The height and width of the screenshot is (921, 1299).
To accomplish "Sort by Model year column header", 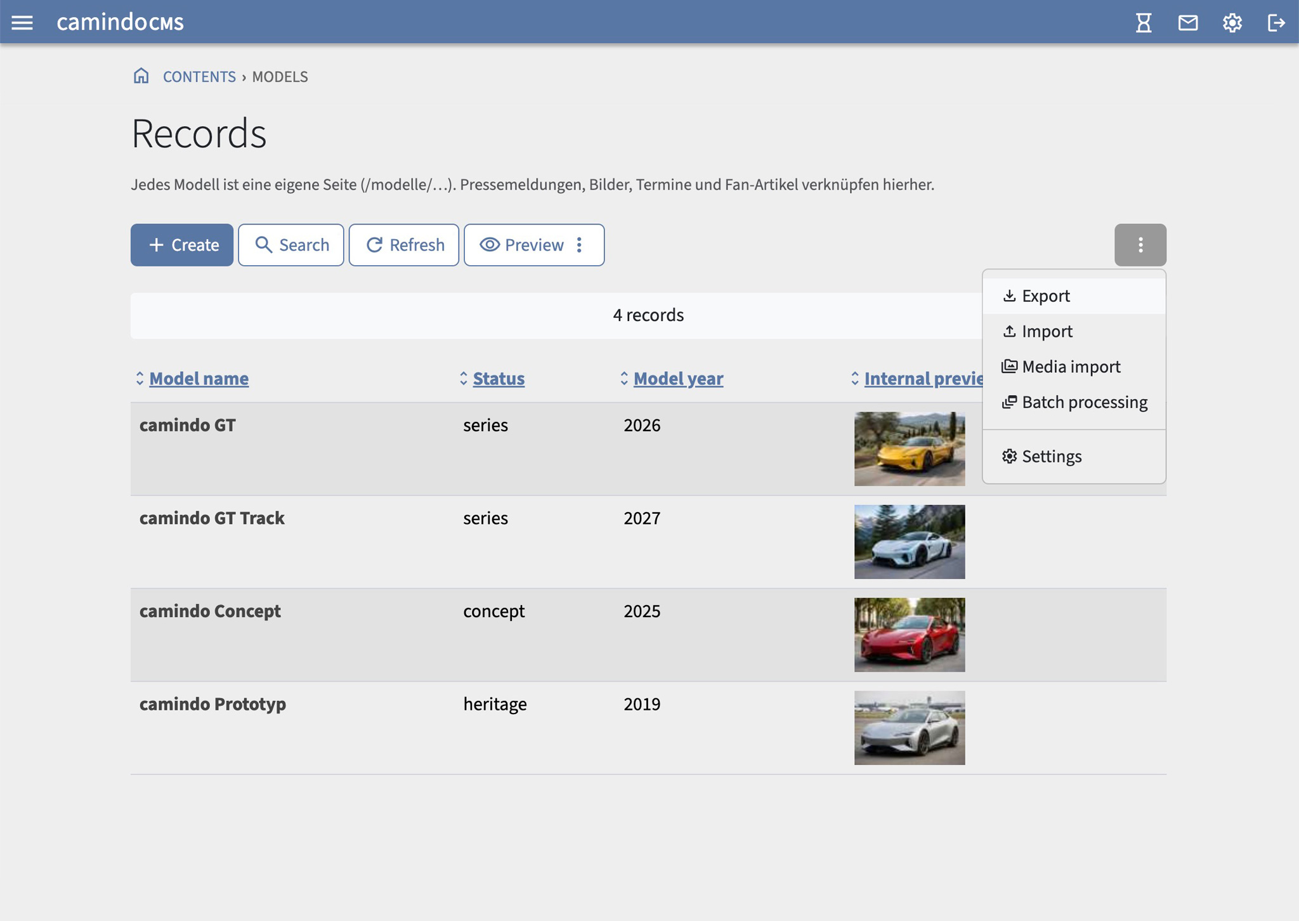I will coord(678,379).
